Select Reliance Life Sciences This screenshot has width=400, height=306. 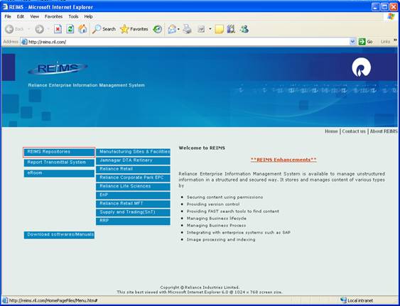133,187
